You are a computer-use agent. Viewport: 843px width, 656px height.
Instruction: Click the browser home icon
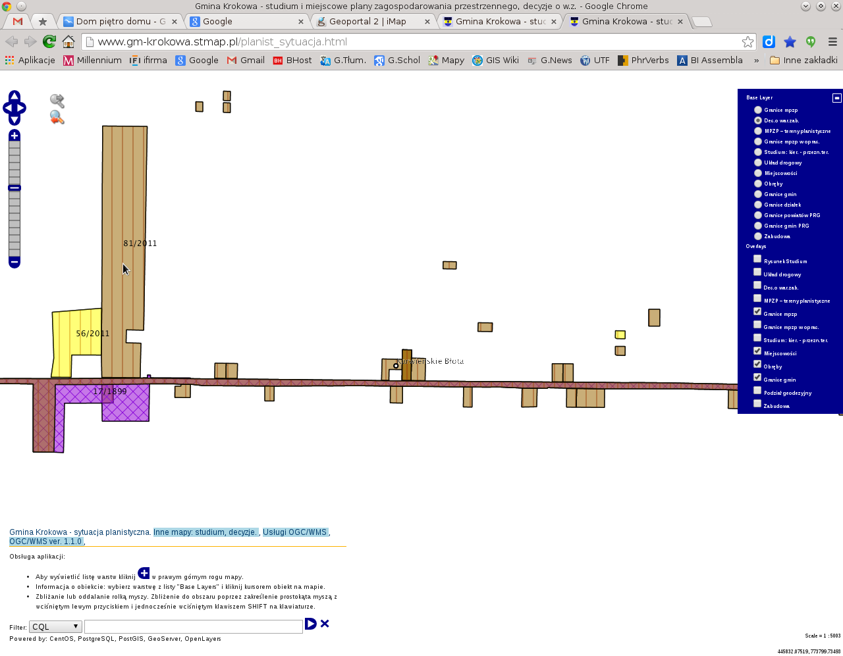68,41
